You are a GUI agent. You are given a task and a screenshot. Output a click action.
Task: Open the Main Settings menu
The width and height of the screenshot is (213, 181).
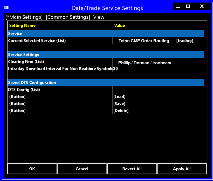24,17
